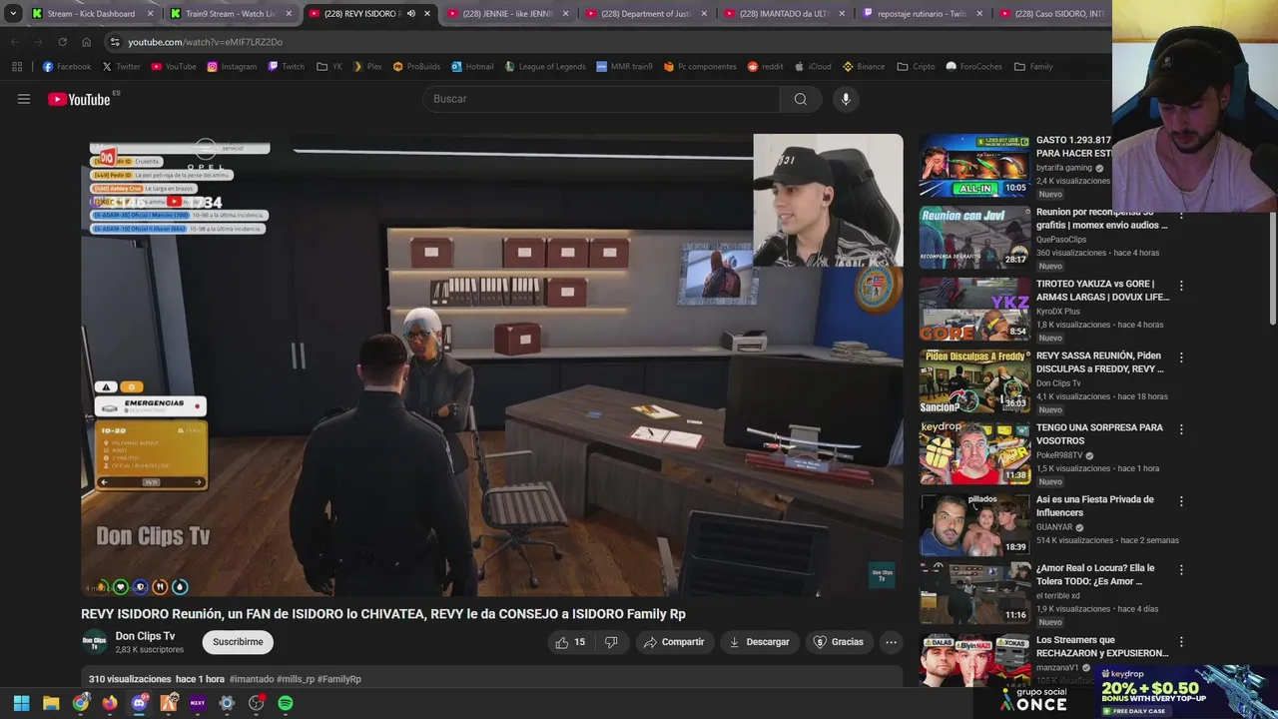Open the ForoCoches bookmark
The width and height of the screenshot is (1278, 719).
coord(973,67)
